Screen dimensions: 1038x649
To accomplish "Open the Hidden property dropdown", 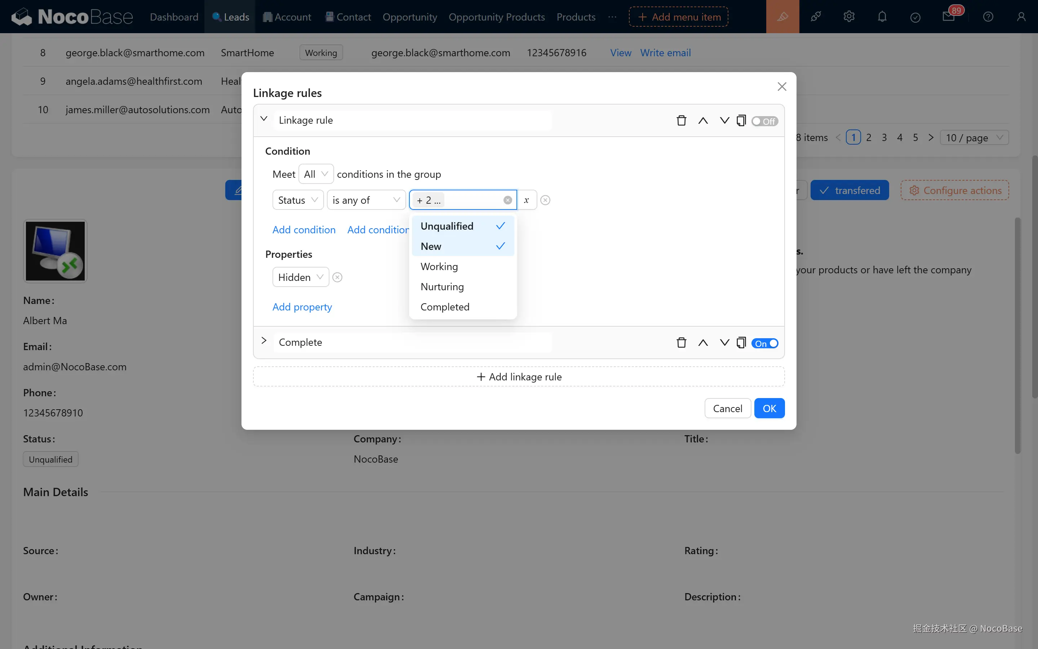I will click(300, 277).
